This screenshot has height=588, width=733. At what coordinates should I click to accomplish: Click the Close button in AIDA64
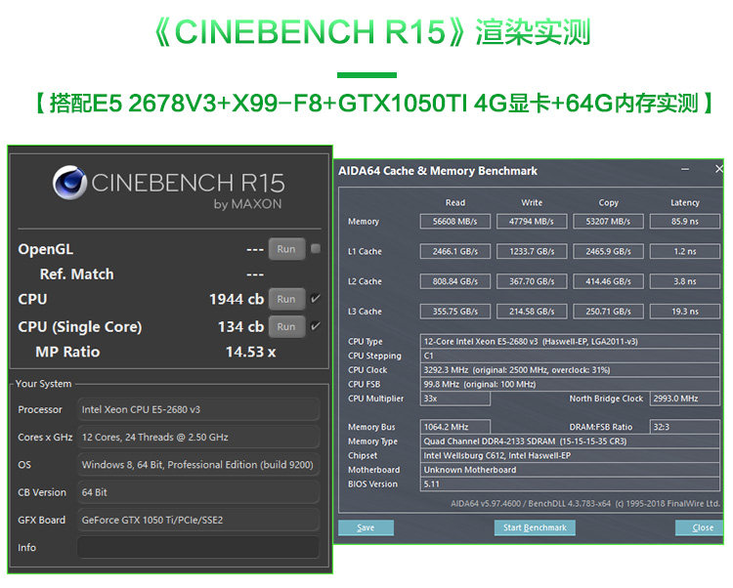pos(700,527)
